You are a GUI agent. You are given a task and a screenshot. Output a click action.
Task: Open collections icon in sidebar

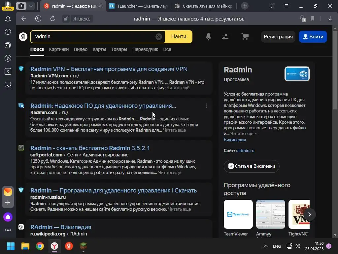(x=8, y=45)
